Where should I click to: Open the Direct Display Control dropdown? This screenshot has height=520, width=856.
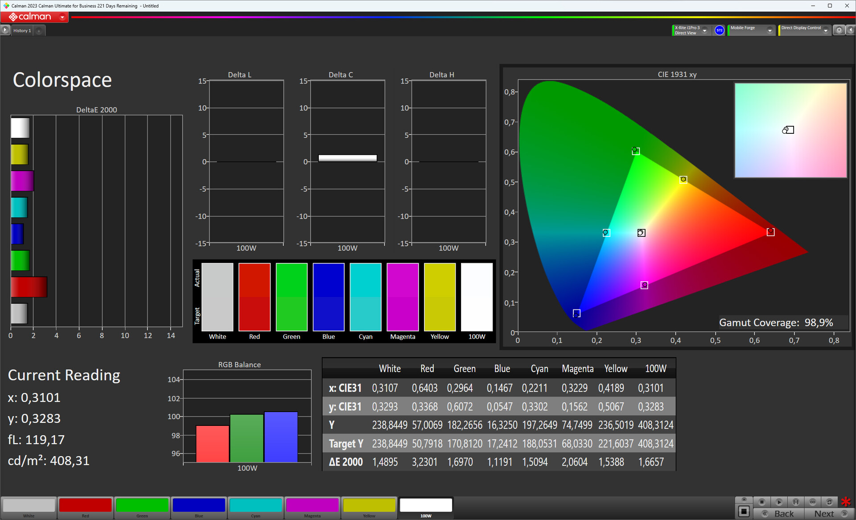click(826, 30)
